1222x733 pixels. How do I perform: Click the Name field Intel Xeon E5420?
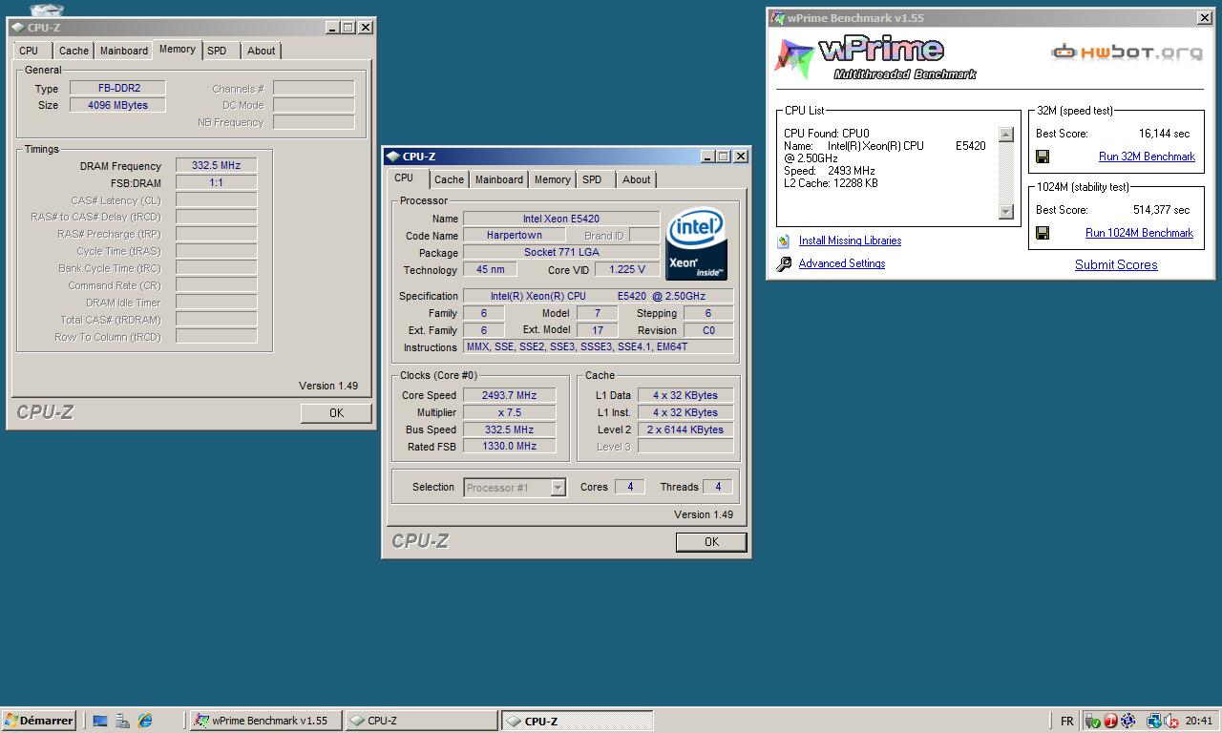561,219
